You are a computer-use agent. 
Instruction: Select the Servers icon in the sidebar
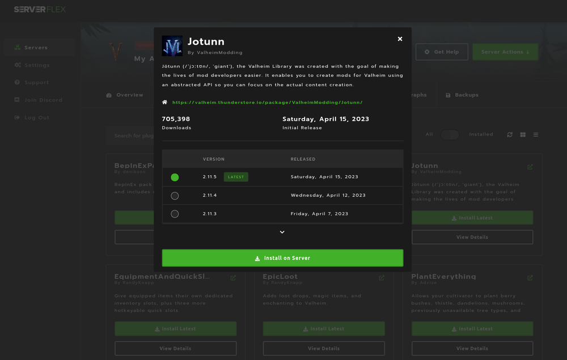(x=18, y=48)
